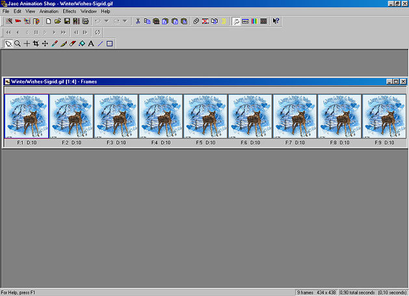The width and height of the screenshot is (409, 296).
Task: Cut selection with the scissors icon
Action: coord(138,21)
